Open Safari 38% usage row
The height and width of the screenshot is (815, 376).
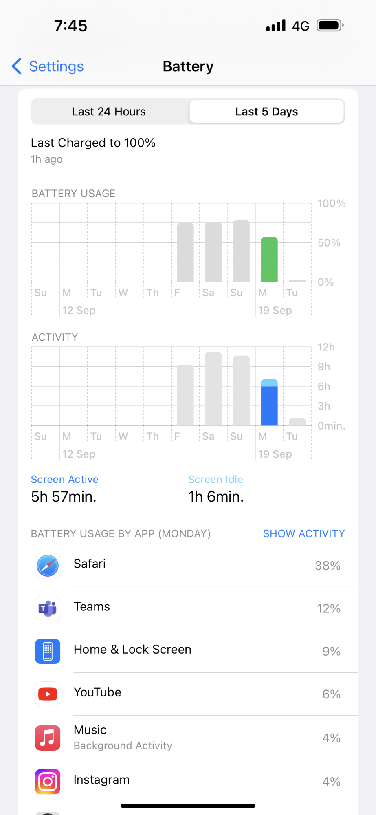188,566
